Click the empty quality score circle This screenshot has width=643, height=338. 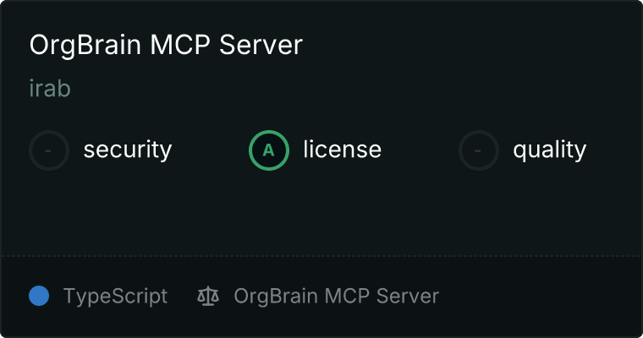pos(479,150)
